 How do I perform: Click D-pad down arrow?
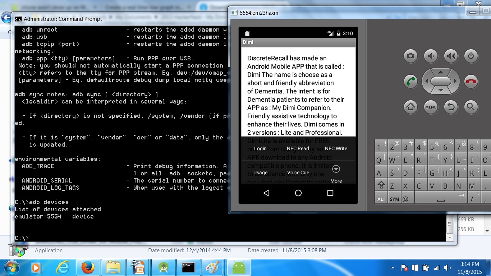pos(441,91)
